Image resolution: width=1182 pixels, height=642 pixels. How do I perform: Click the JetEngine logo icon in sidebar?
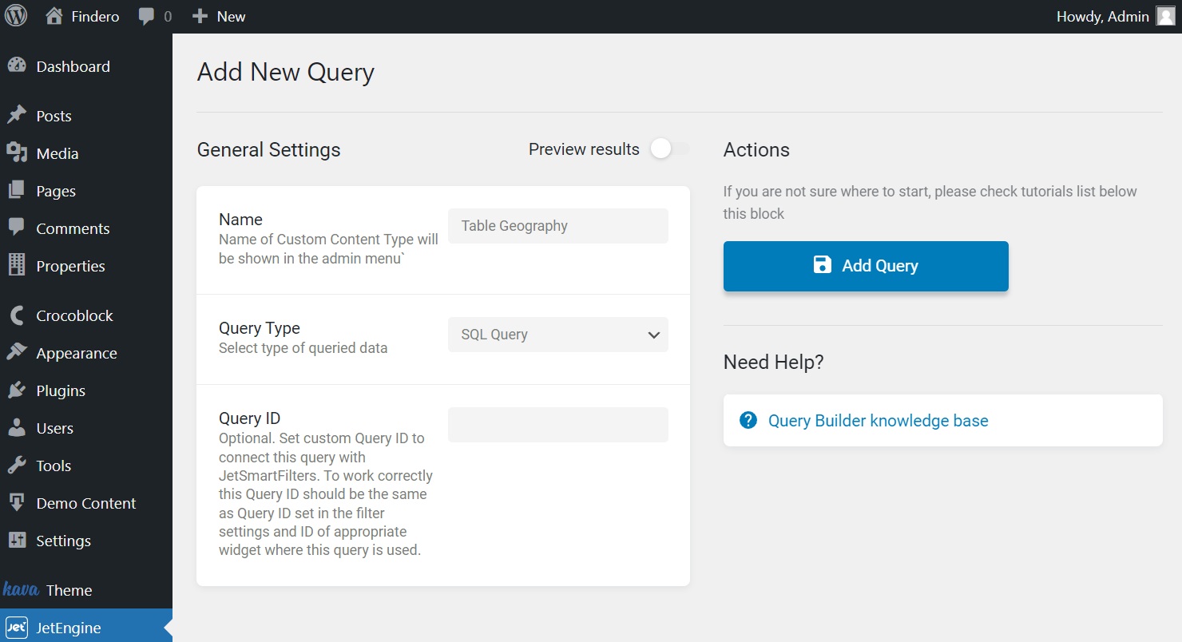17,628
